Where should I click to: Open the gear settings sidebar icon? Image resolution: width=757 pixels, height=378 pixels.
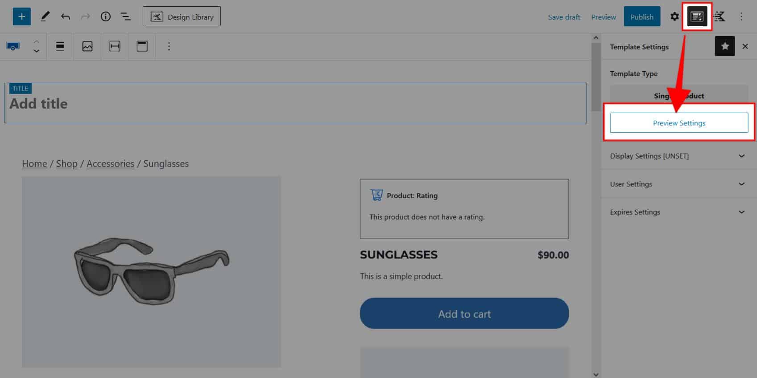click(674, 17)
